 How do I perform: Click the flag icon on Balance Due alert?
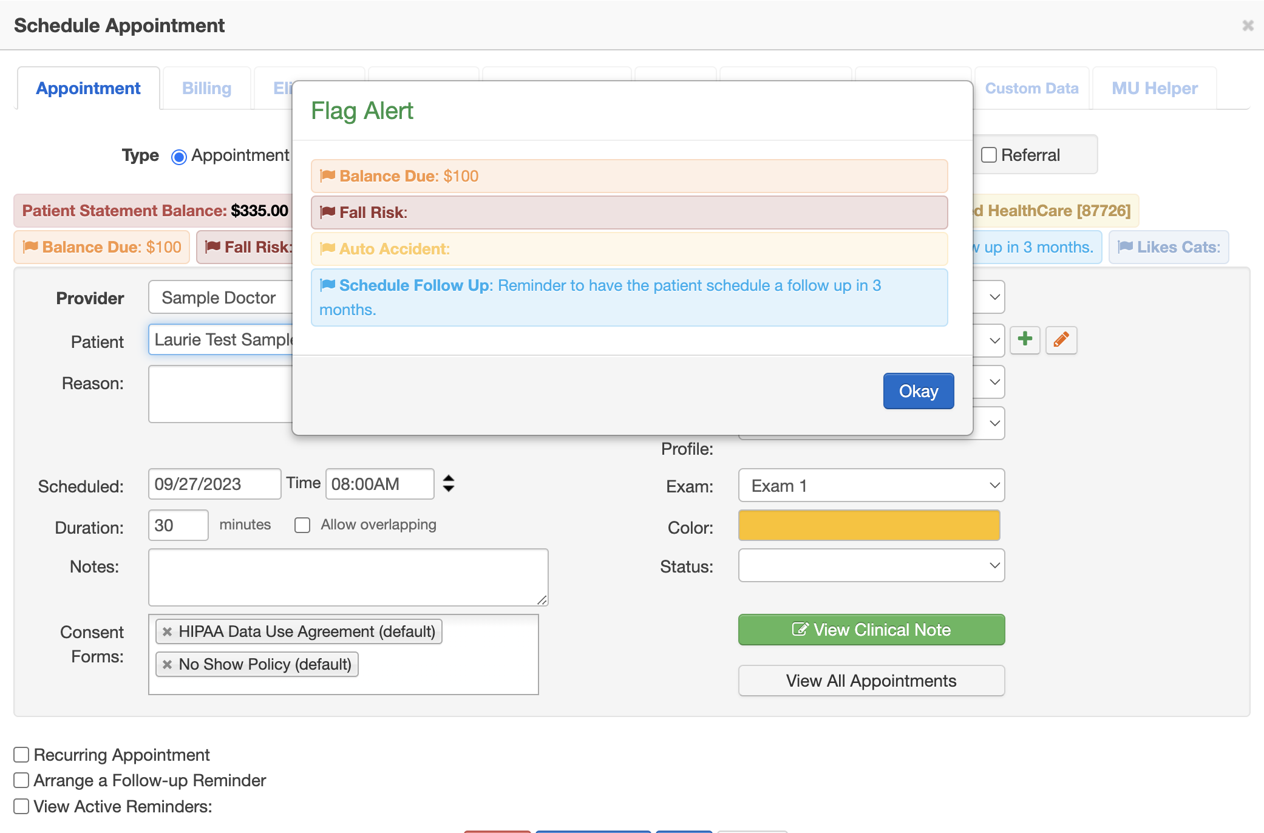click(x=328, y=175)
